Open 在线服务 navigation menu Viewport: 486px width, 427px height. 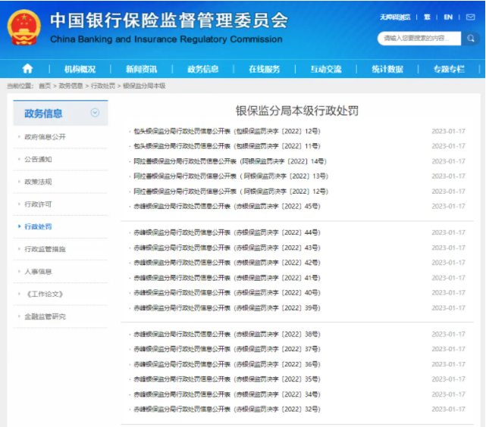click(265, 69)
